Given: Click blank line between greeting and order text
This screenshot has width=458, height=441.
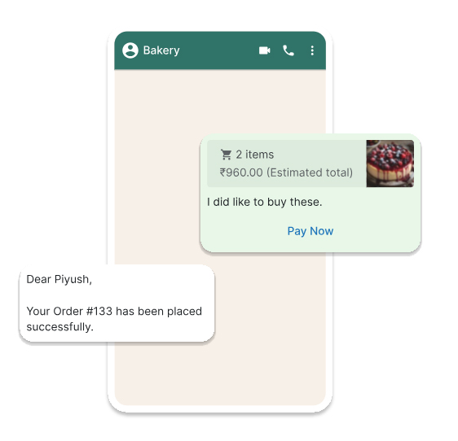Looking at the screenshot, I should coord(117,295).
